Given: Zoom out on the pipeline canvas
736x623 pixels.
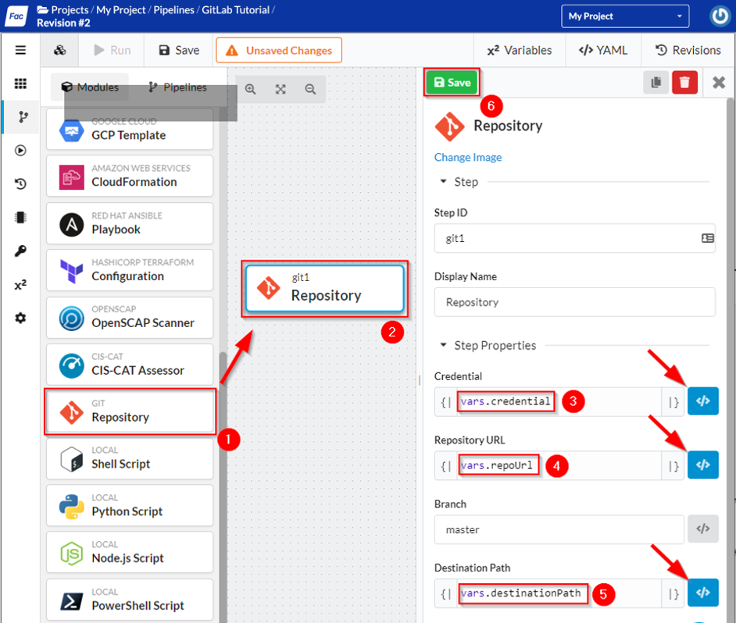Looking at the screenshot, I should (x=310, y=89).
